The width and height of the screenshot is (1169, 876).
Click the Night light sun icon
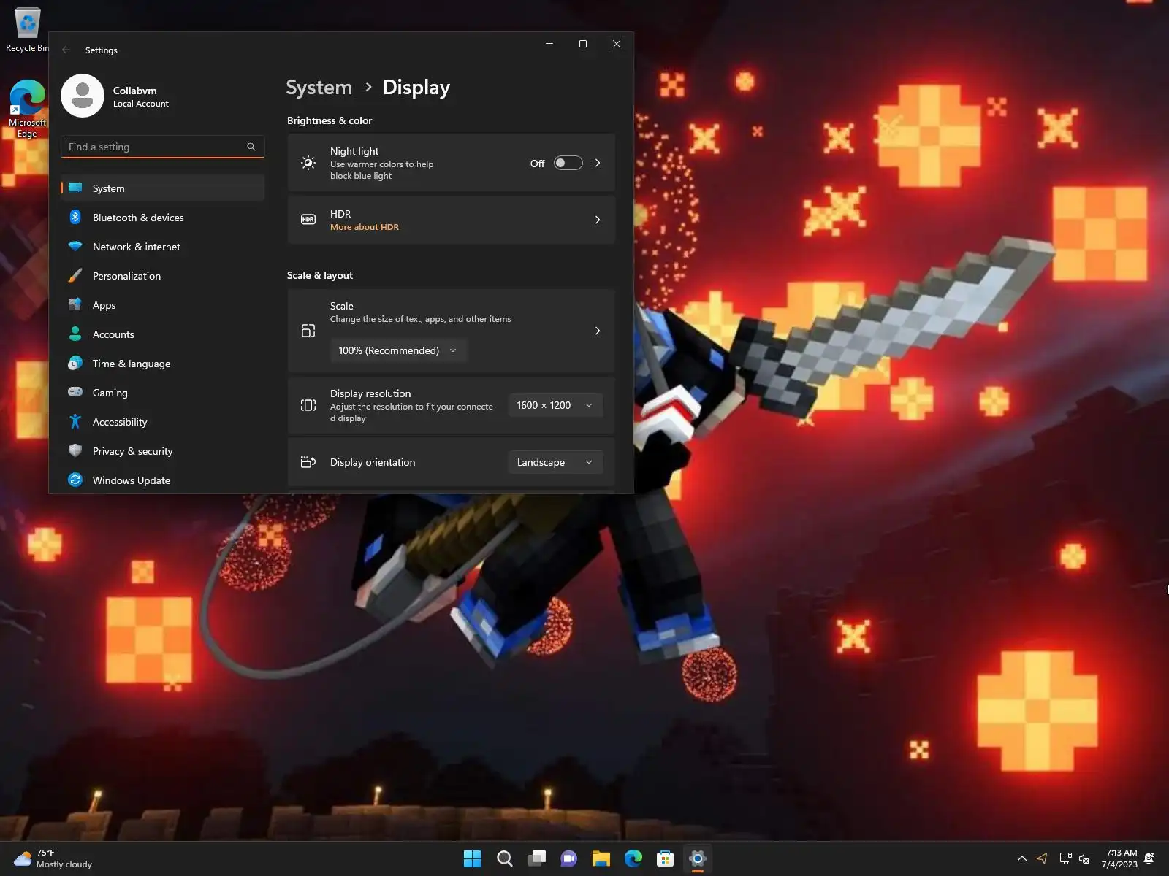tap(308, 163)
